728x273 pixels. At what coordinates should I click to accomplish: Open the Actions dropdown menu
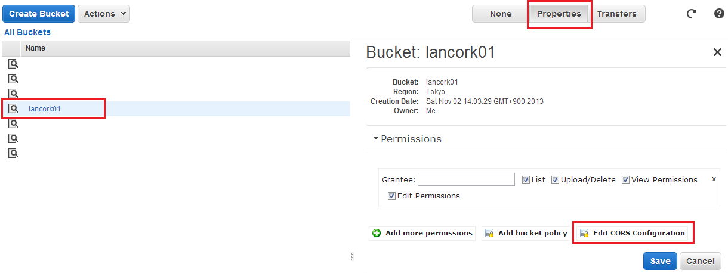click(x=104, y=14)
